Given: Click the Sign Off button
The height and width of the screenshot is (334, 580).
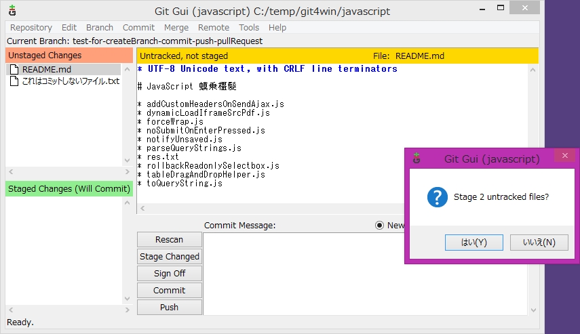Looking at the screenshot, I should (x=170, y=274).
